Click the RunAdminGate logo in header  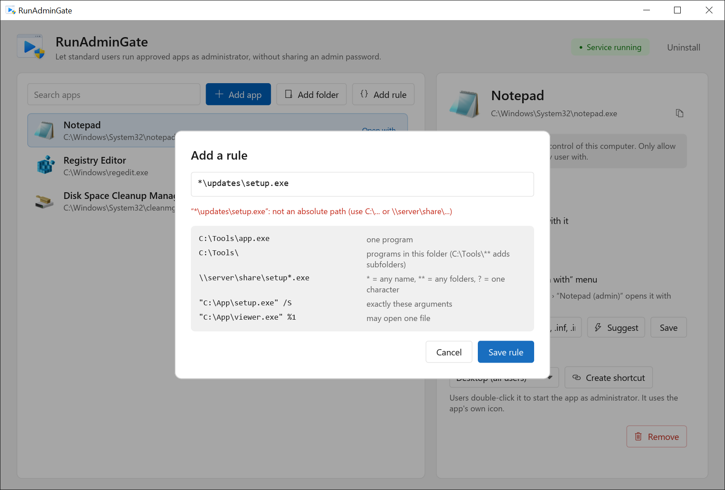[x=31, y=46]
